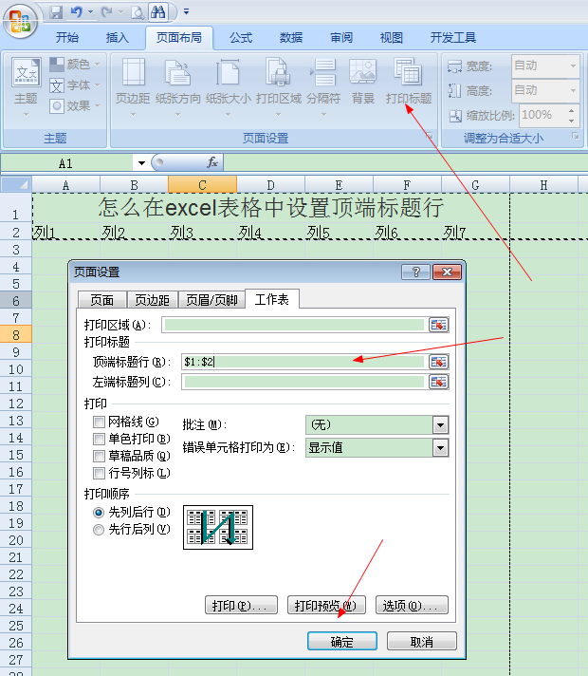Open the undo history dropdown arrow
The width and height of the screenshot is (588, 676).
(x=90, y=12)
